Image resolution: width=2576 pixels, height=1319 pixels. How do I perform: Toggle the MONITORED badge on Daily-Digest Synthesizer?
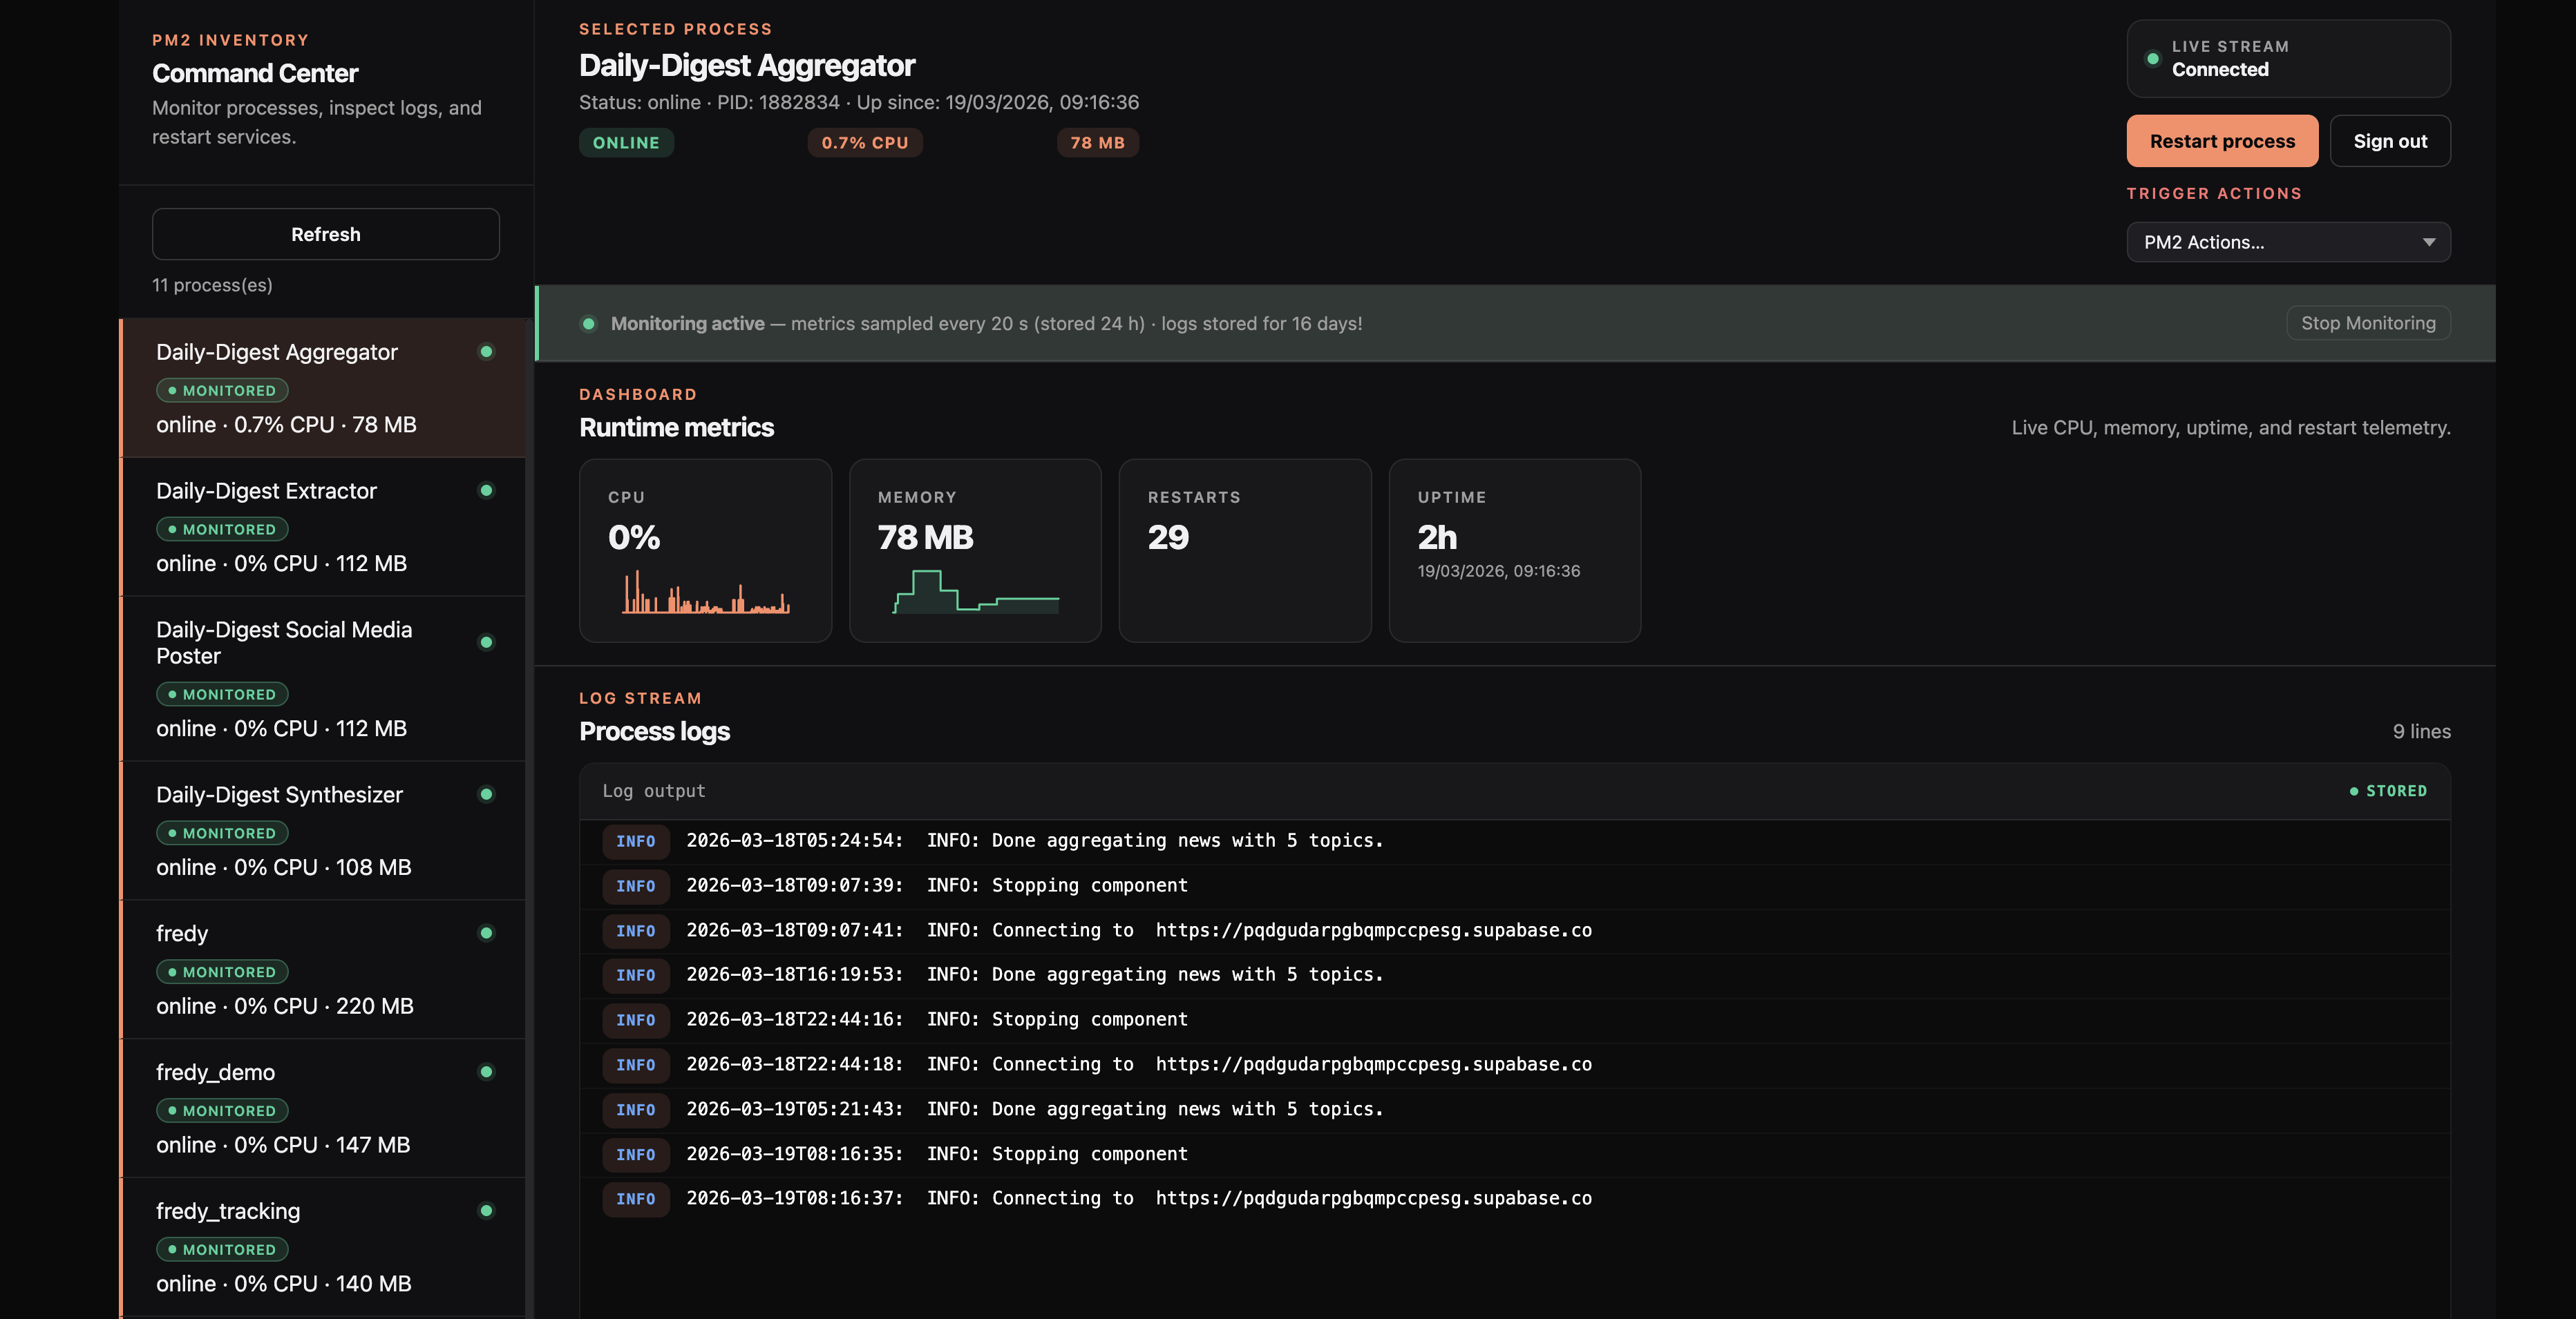click(x=222, y=832)
